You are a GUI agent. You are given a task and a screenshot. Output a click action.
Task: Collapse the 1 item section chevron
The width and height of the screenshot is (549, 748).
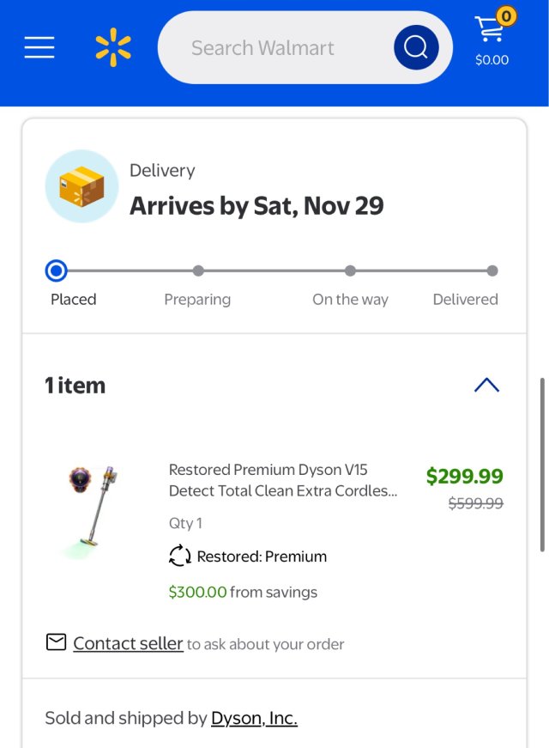[x=486, y=385]
